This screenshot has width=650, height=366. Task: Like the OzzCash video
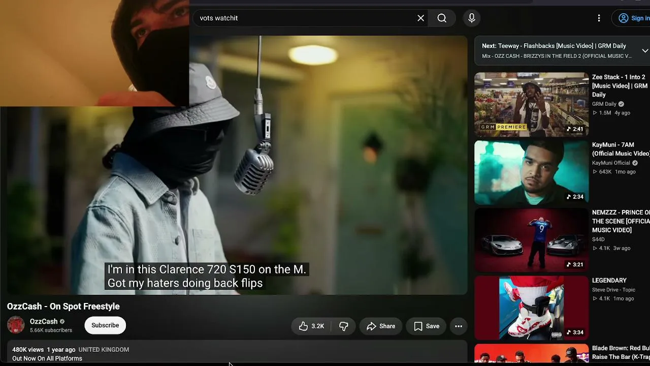pos(311,326)
